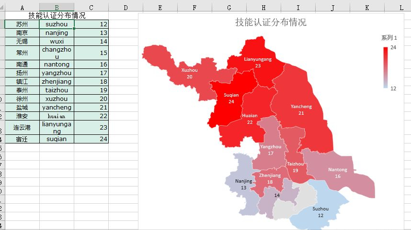Click the 镇江 cell
This screenshot has width=411, height=230.
[x=22, y=82]
